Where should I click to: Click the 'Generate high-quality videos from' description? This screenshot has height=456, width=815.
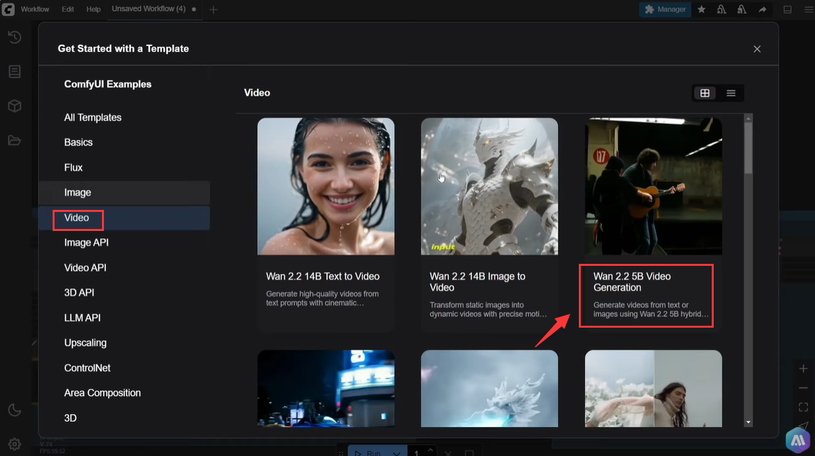tap(322, 299)
